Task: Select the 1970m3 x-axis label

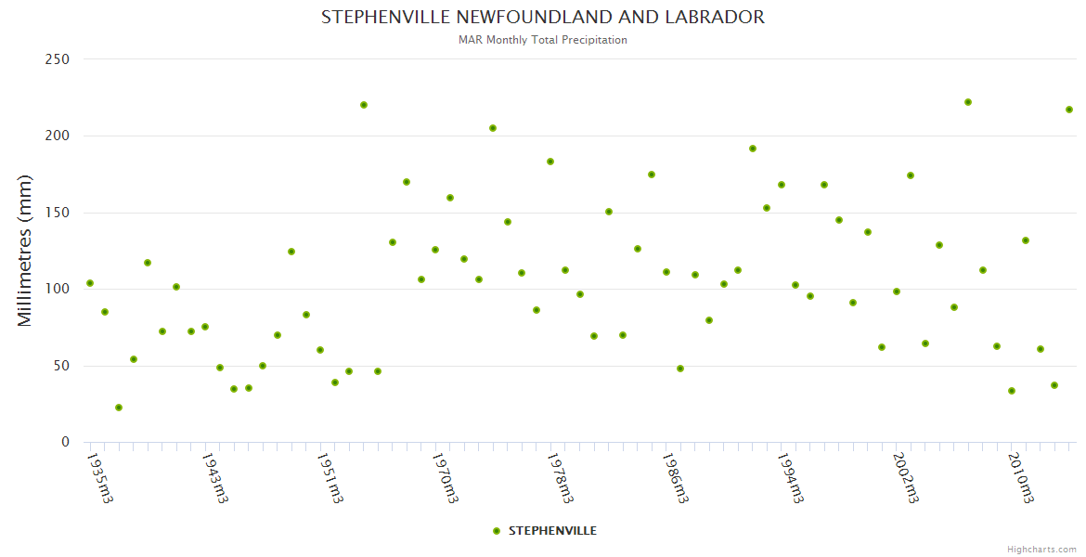Action: point(446,478)
